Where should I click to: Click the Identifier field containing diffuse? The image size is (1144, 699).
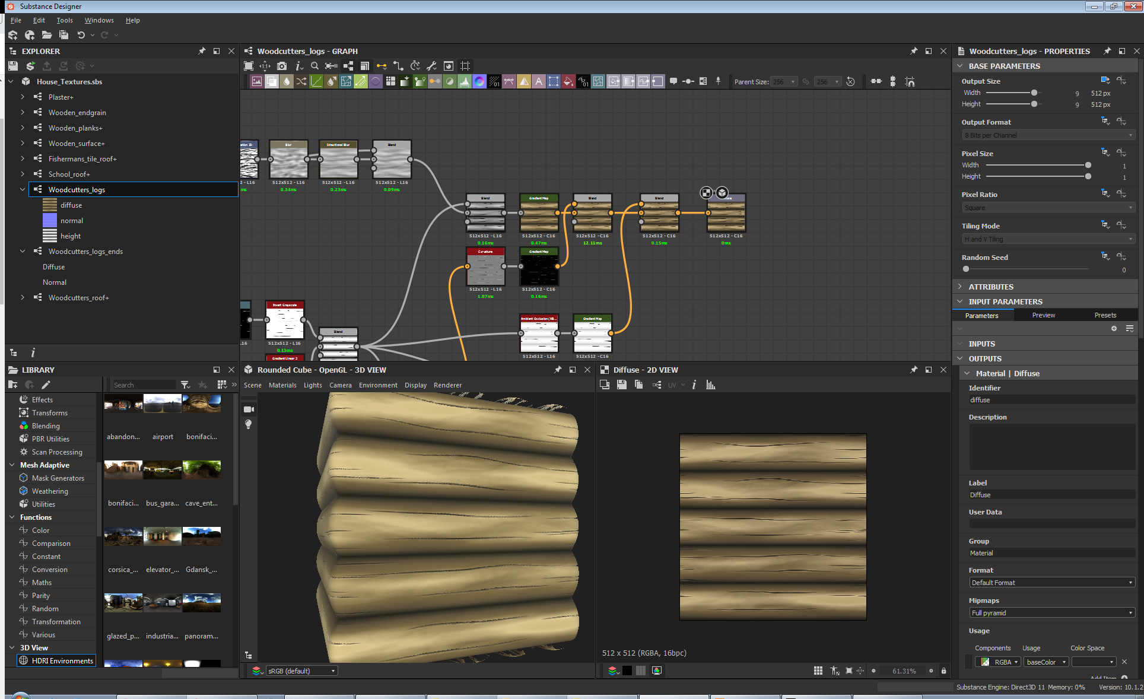1052,400
